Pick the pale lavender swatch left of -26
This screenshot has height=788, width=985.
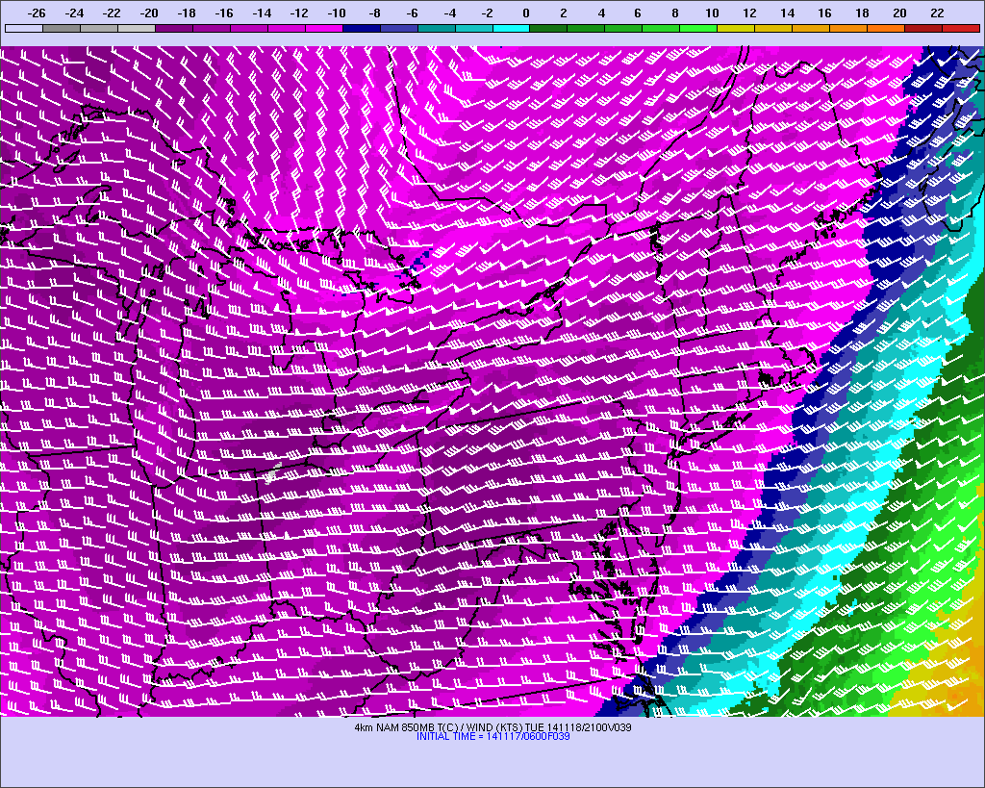[23, 29]
